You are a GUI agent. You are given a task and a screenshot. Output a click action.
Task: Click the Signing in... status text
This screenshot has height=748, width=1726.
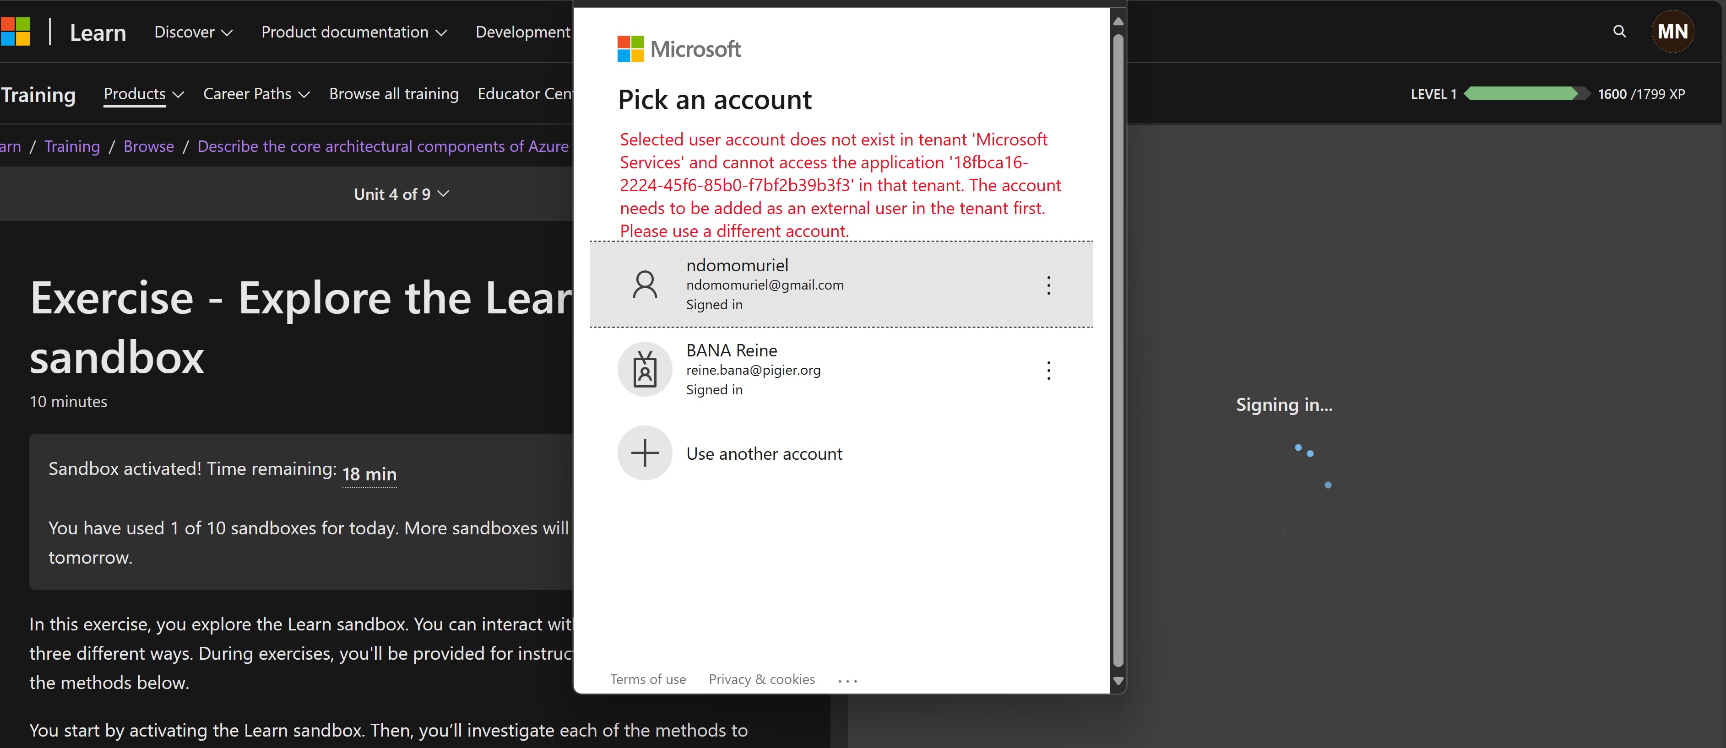click(1284, 404)
